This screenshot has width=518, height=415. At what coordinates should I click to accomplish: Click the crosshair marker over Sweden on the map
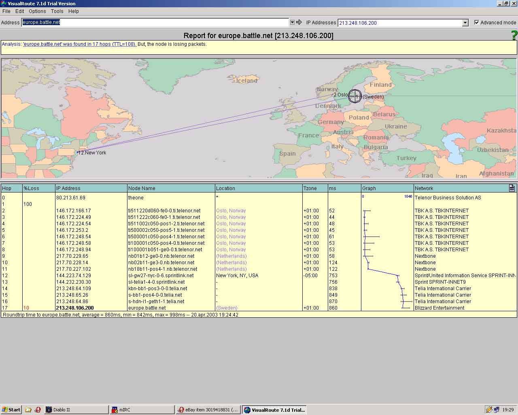[355, 96]
